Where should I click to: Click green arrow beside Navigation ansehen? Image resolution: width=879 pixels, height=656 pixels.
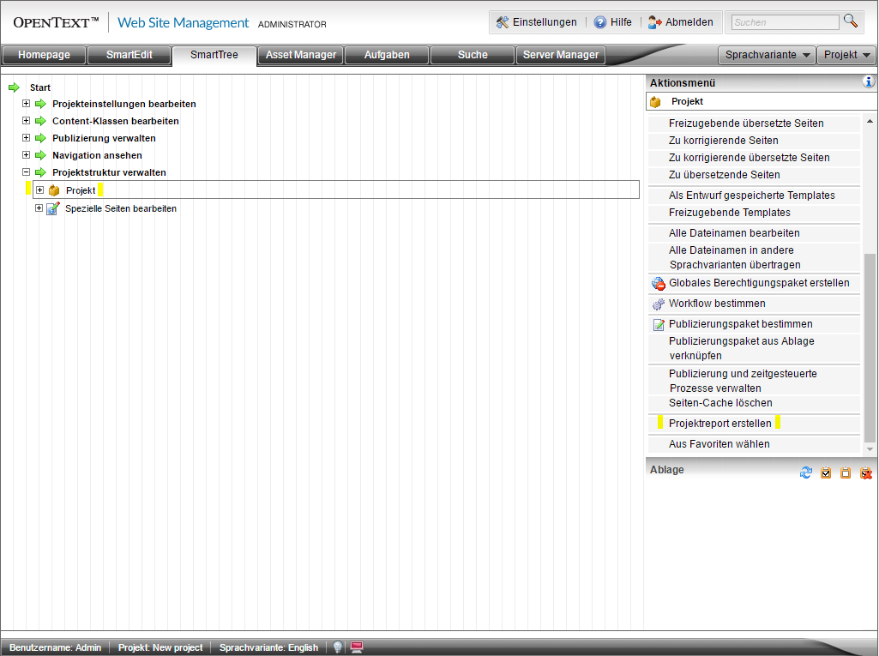click(x=40, y=155)
